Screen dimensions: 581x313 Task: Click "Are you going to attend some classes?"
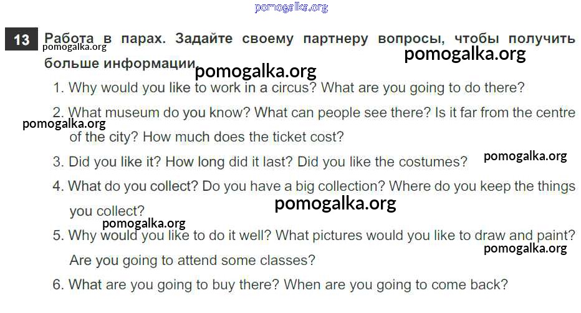(x=192, y=260)
